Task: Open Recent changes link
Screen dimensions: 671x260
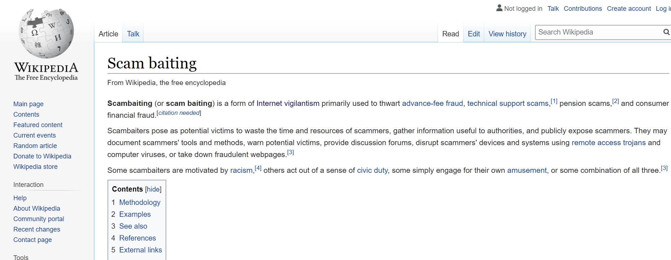Action: [x=37, y=229]
